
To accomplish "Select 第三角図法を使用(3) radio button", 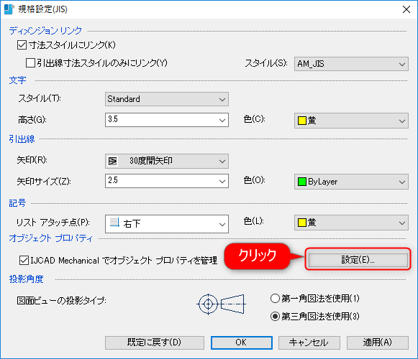I will (x=275, y=317).
